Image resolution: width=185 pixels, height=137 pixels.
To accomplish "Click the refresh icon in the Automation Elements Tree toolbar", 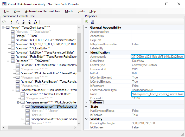I will tap(4, 22).
